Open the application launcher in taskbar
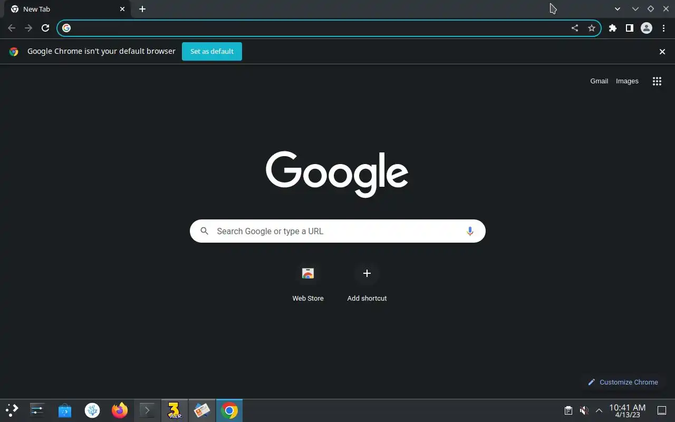Screen dimensions: 675x422 click(x=12, y=410)
